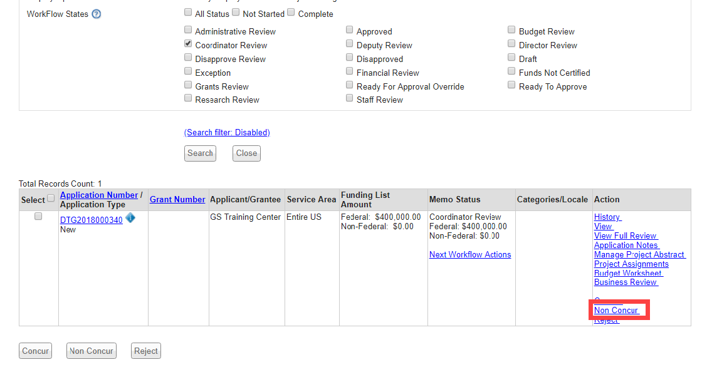Image resolution: width=702 pixels, height=367 pixels.
Task: Select the application row checkbox
Action: click(38, 216)
